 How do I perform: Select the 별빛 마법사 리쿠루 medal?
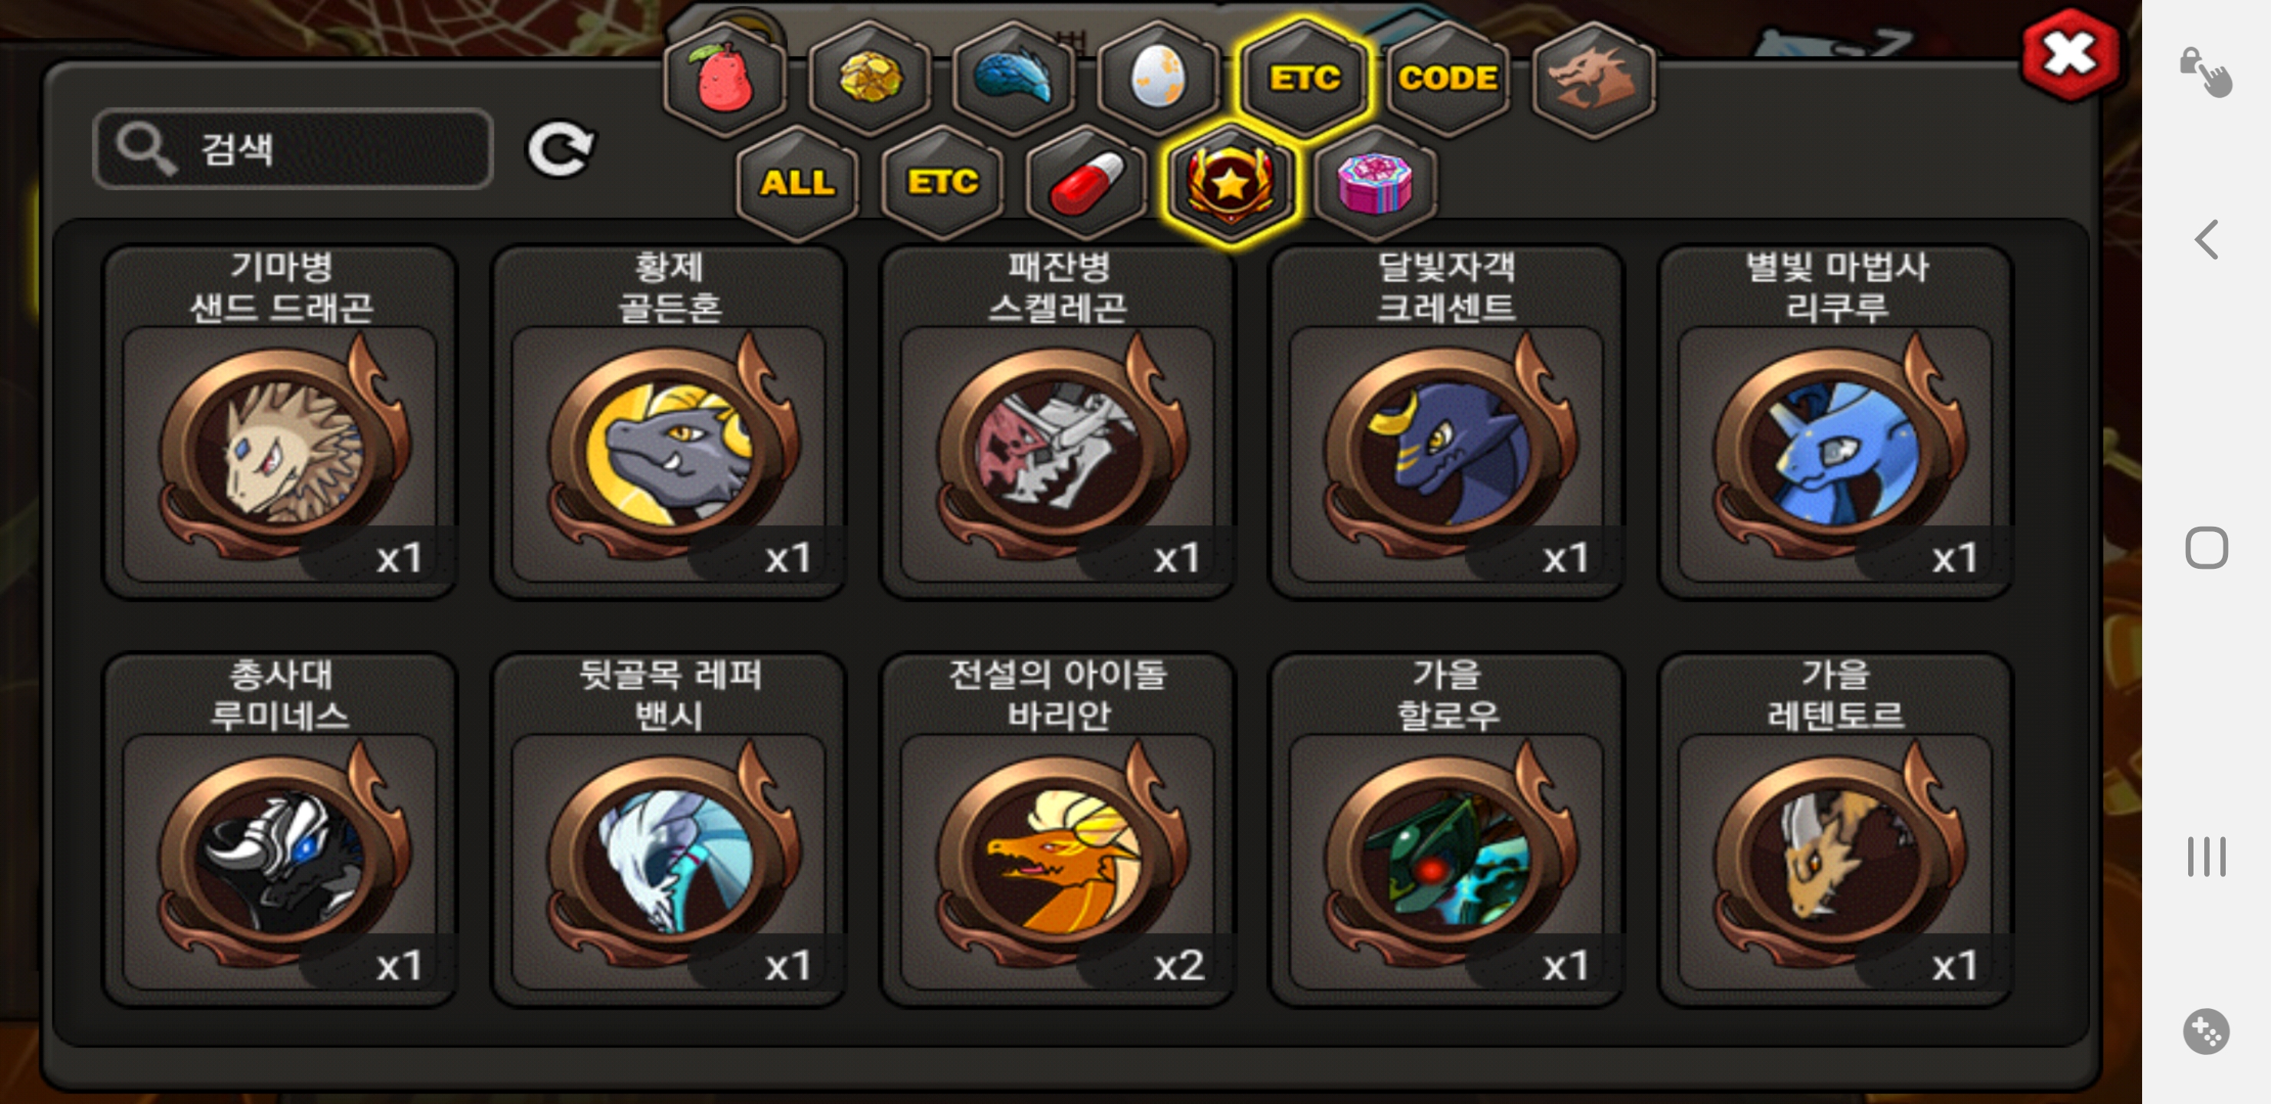pos(1835,422)
